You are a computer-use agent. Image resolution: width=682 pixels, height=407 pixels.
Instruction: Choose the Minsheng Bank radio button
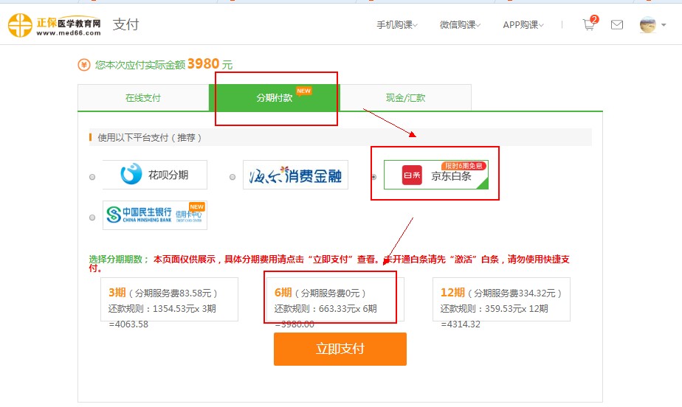92,218
